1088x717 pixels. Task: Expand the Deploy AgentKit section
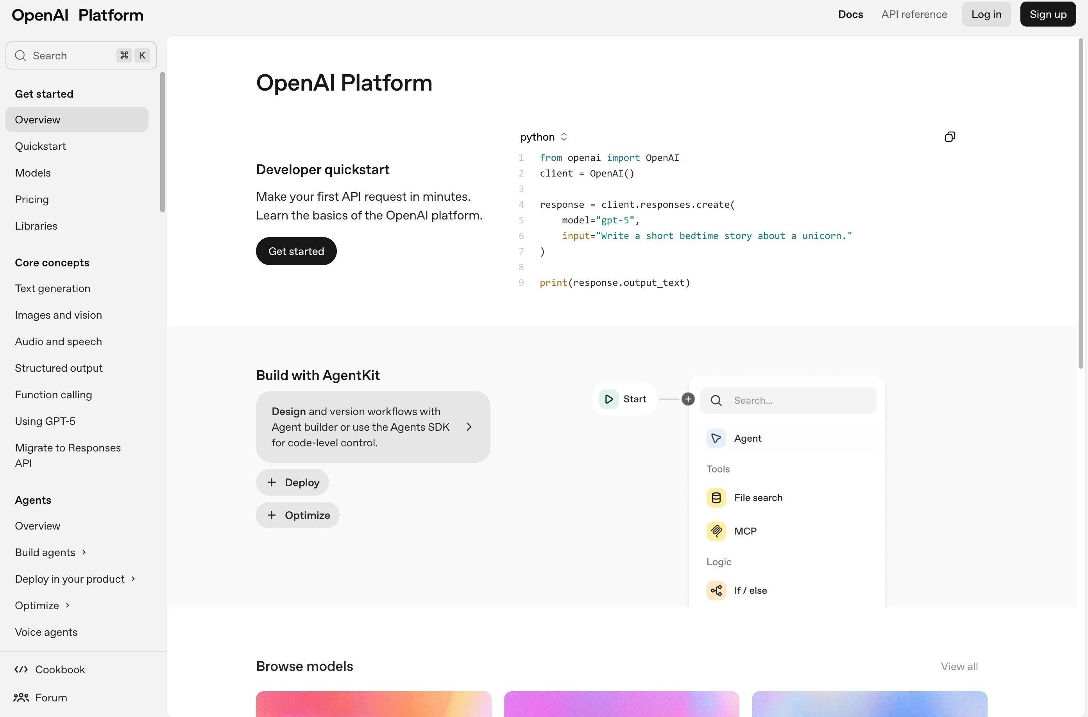point(292,482)
